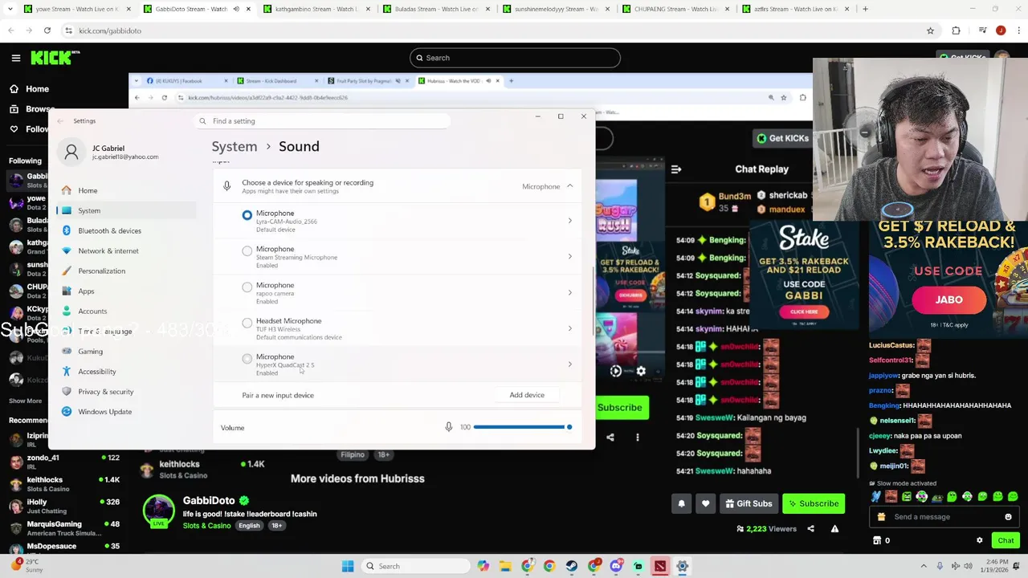Click the green Chat button
The image size is (1028, 578).
(x=1006, y=540)
